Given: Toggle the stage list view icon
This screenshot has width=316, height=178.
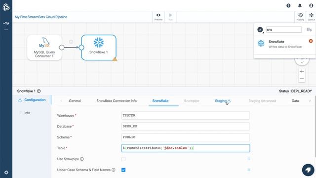Looking at the screenshot, I should point(309,30).
